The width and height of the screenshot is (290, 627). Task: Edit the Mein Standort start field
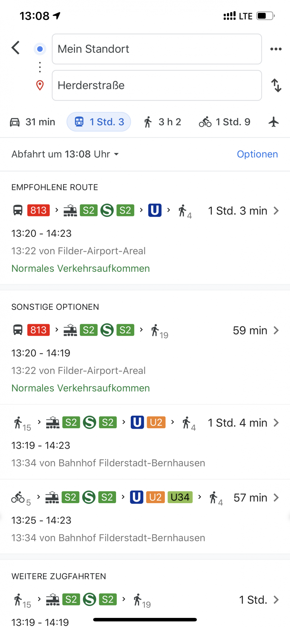pyautogui.click(x=157, y=49)
